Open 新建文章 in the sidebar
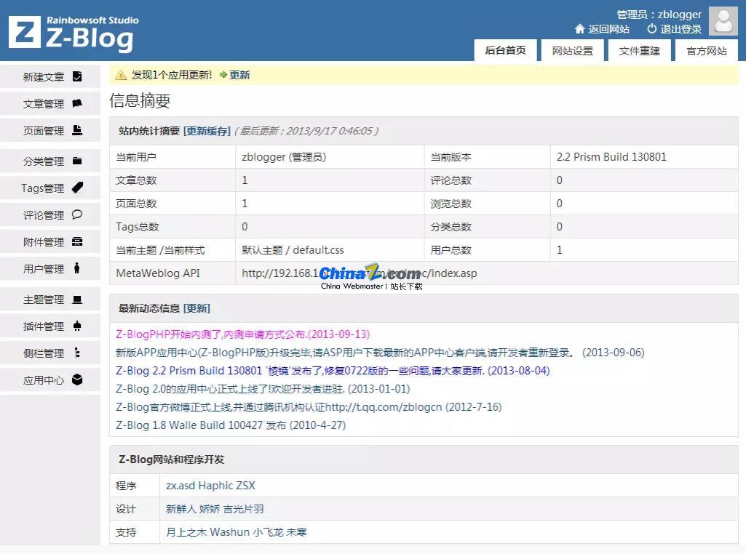Screen dimensions: 746x554 tap(50, 77)
